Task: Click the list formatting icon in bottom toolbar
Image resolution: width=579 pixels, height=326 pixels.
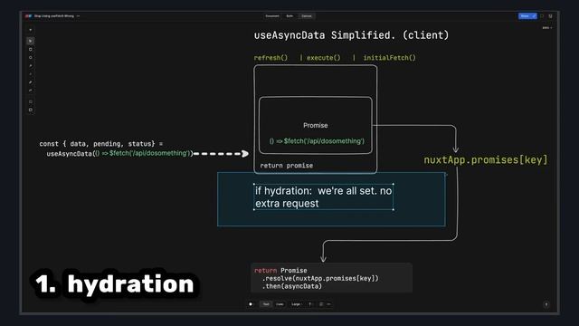Action: click(x=321, y=304)
